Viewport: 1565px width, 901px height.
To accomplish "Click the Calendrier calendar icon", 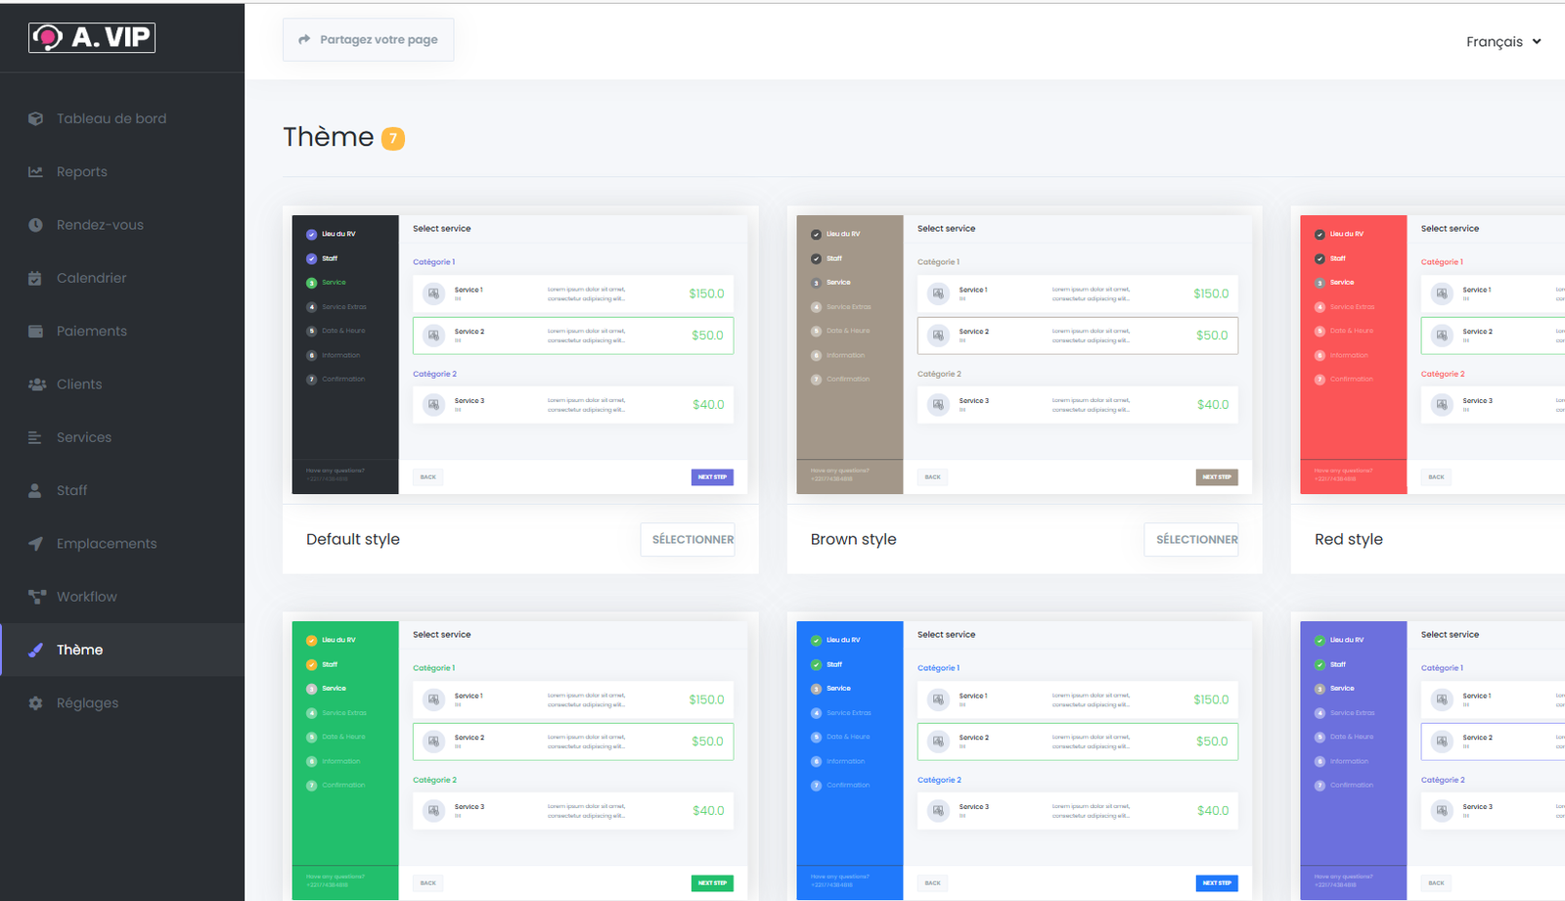I will click(x=35, y=278).
